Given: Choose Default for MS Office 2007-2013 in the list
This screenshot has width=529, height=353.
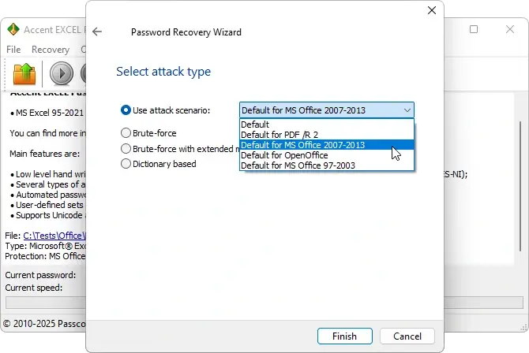Looking at the screenshot, I should 327,145.
